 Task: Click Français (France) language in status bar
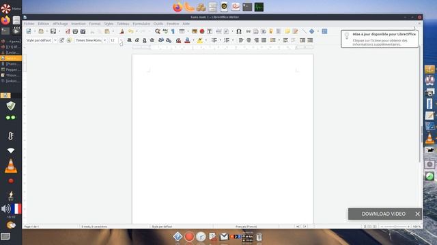pyautogui.click(x=246, y=227)
